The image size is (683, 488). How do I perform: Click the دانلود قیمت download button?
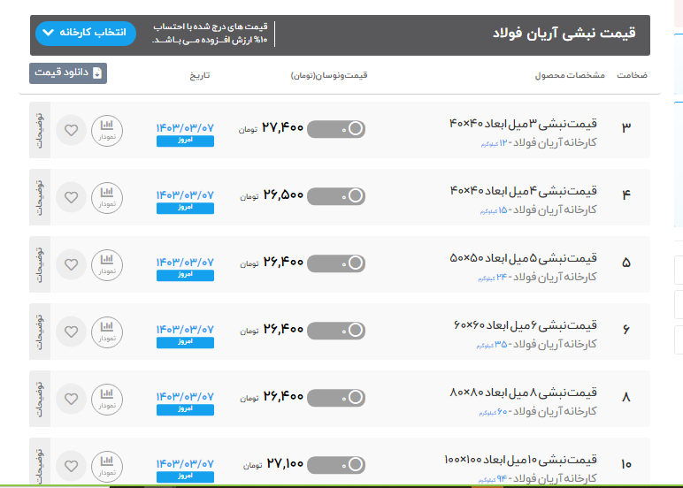click(x=68, y=73)
